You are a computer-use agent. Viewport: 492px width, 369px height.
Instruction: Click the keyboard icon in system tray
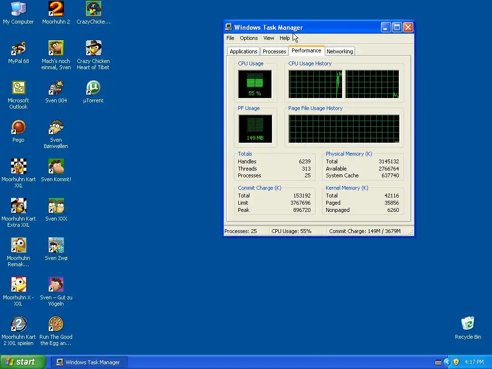438,362
